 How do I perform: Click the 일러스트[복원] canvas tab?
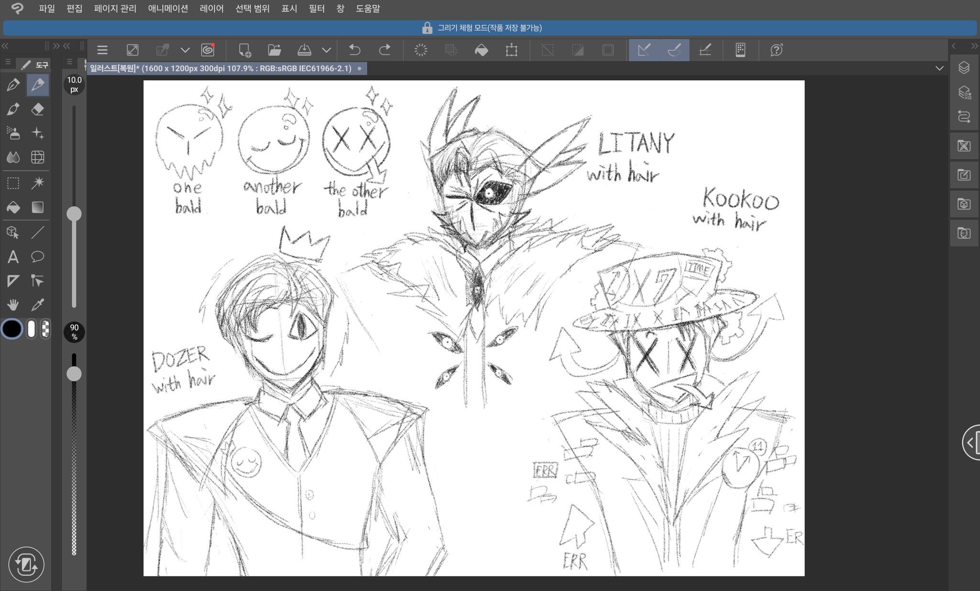(221, 68)
